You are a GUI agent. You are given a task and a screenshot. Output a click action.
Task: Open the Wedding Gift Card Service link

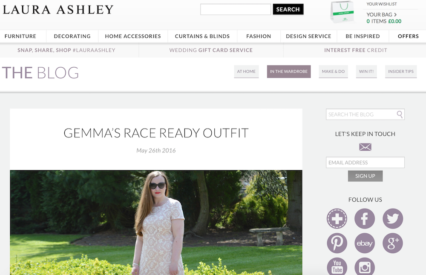(x=211, y=50)
